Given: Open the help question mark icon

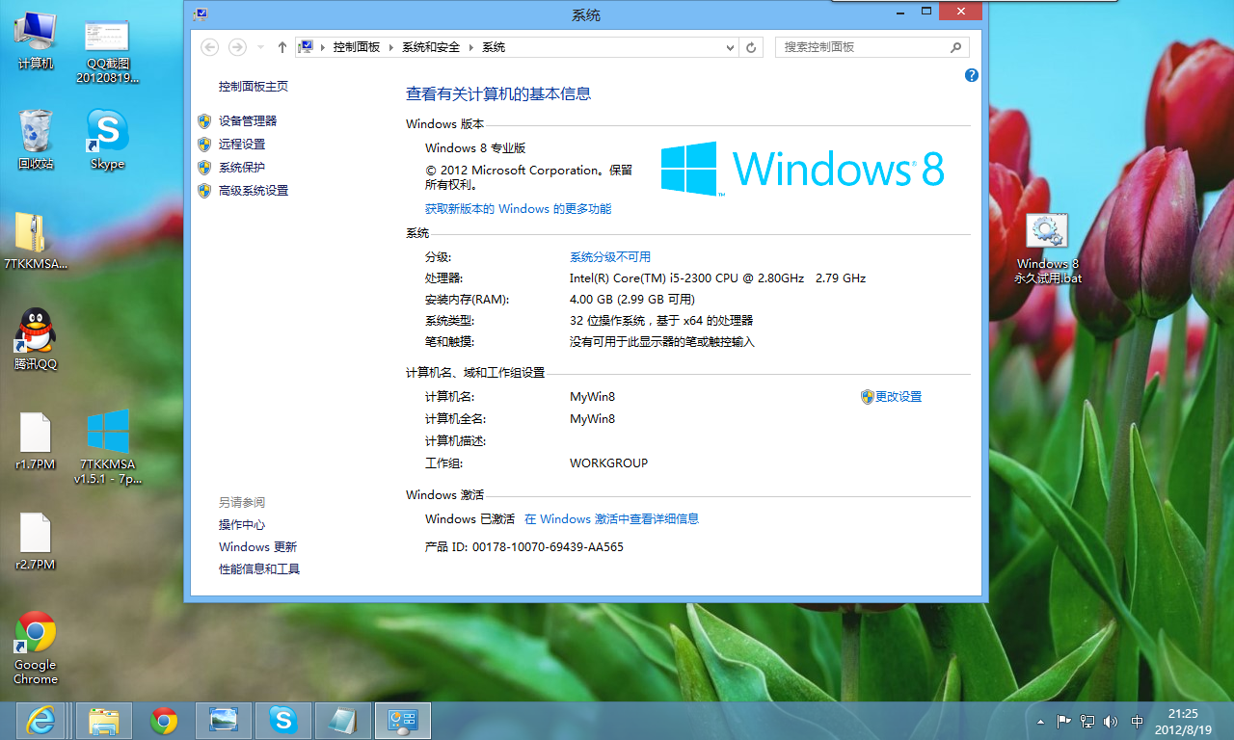Looking at the screenshot, I should pyautogui.click(x=971, y=75).
